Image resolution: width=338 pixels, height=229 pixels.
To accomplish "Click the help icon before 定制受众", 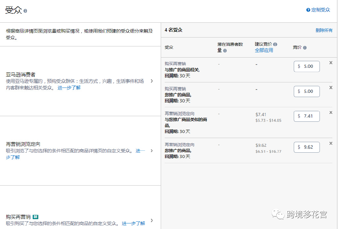I will click(308, 10).
